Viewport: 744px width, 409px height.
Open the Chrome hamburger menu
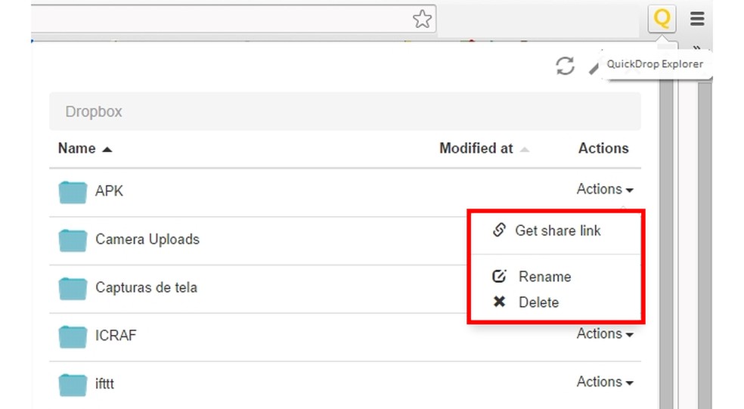(697, 19)
